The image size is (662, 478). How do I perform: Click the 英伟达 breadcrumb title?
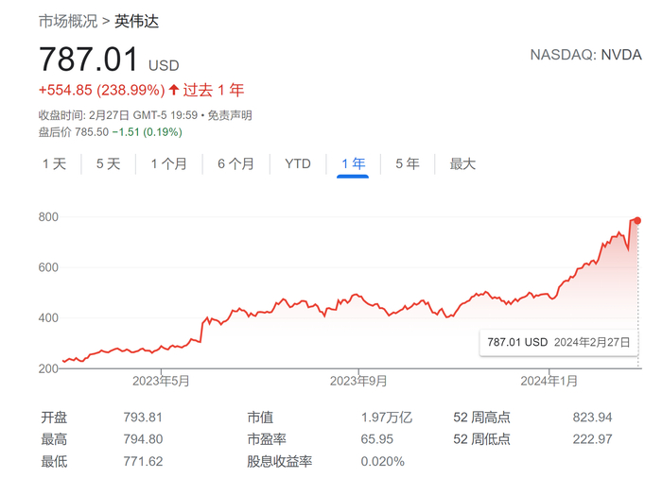pyautogui.click(x=136, y=21)
